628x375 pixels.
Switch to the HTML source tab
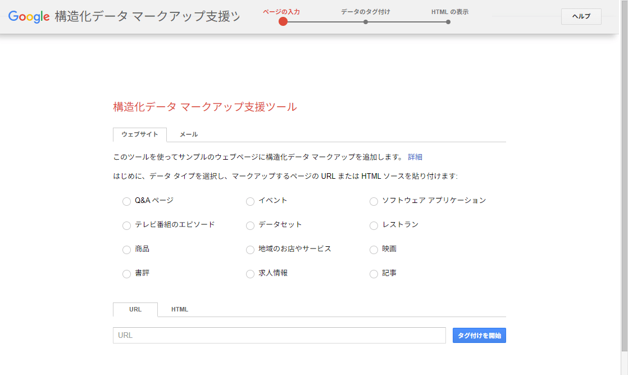click(x=180, y=309)
